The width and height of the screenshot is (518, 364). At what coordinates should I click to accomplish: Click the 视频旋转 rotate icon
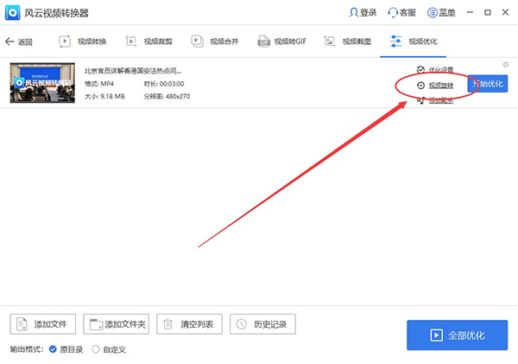pyautogui.click(x=420, y=86)
